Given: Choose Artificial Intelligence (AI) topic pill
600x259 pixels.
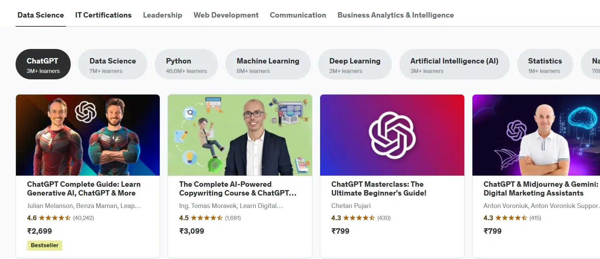Looking at the screenshot, I should pos(454,64).
